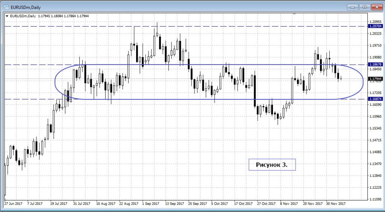Click the 17 Oct 2017 date label
Image resolution: width=385 pixels, height=212 pixels.
(x=244, y=203)
